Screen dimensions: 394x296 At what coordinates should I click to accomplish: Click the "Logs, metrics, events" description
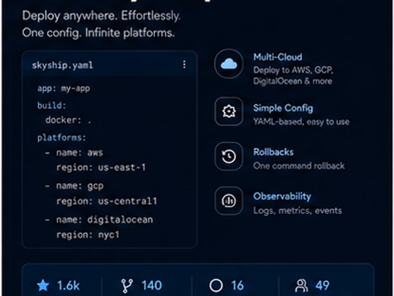[298, 210]
